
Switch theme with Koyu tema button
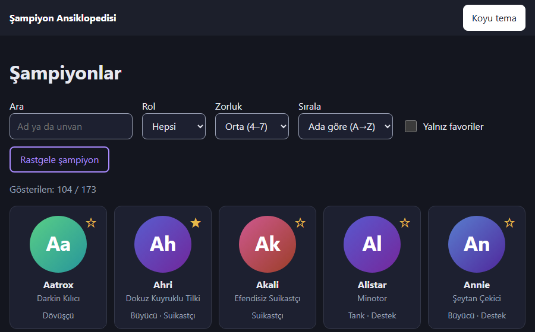(x=494, y=18)
